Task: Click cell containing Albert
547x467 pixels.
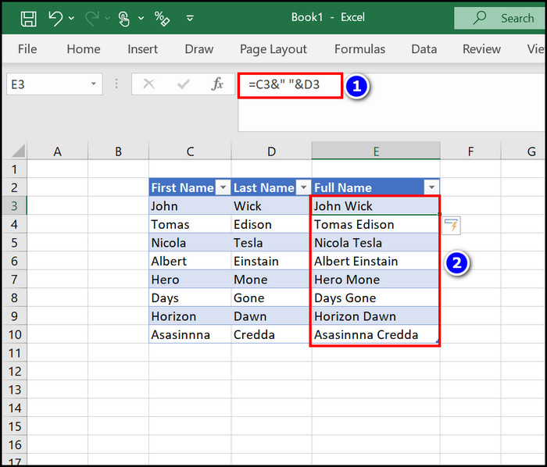Action: coord(190,261)
